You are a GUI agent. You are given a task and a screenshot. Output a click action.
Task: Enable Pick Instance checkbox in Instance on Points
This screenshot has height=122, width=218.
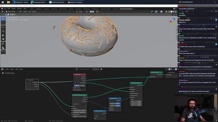coord(131,94)
